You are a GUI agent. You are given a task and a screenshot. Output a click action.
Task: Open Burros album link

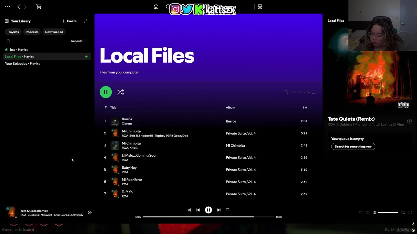[x=231, y=121]
